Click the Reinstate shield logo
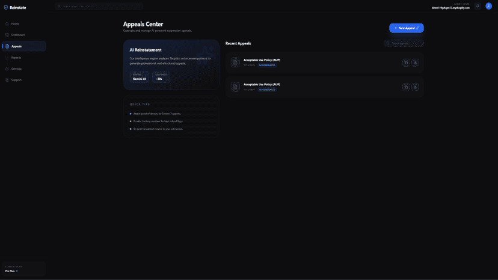This screenshot has width=498, height=280. click(6, 7)
